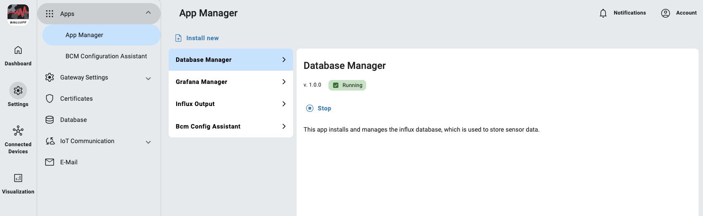Click the Install new file icon
Image resolution: width=703 pixels, height=216 pixels.
pyautogui.click(x=178, y=38)
